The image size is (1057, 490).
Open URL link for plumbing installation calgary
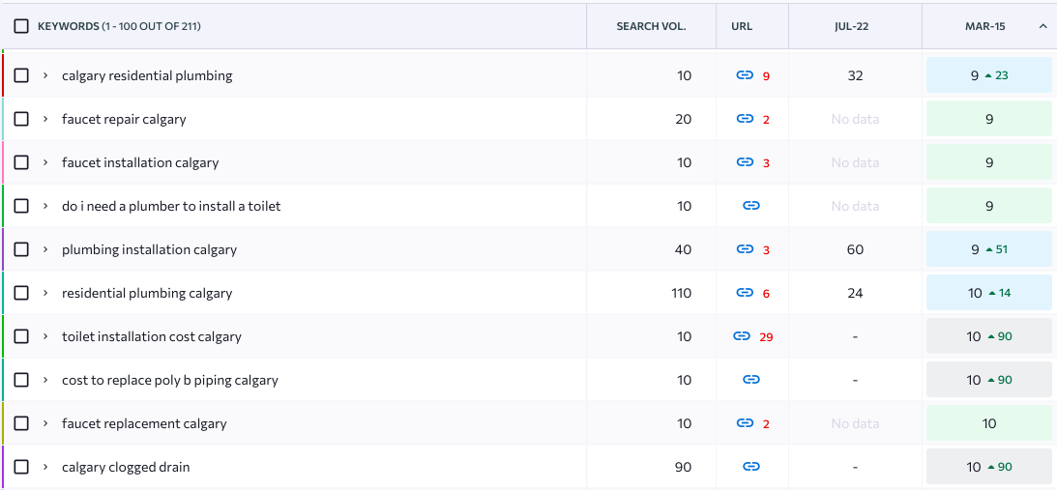(x=744, y=249)
